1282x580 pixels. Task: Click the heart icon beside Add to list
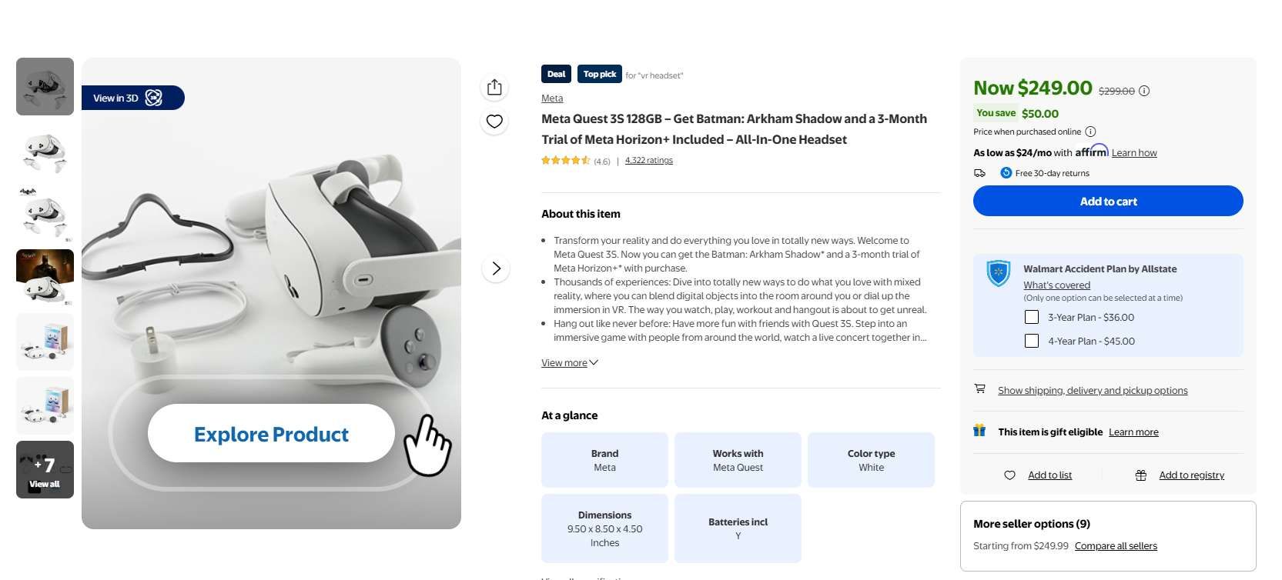tap(1009, 475)
